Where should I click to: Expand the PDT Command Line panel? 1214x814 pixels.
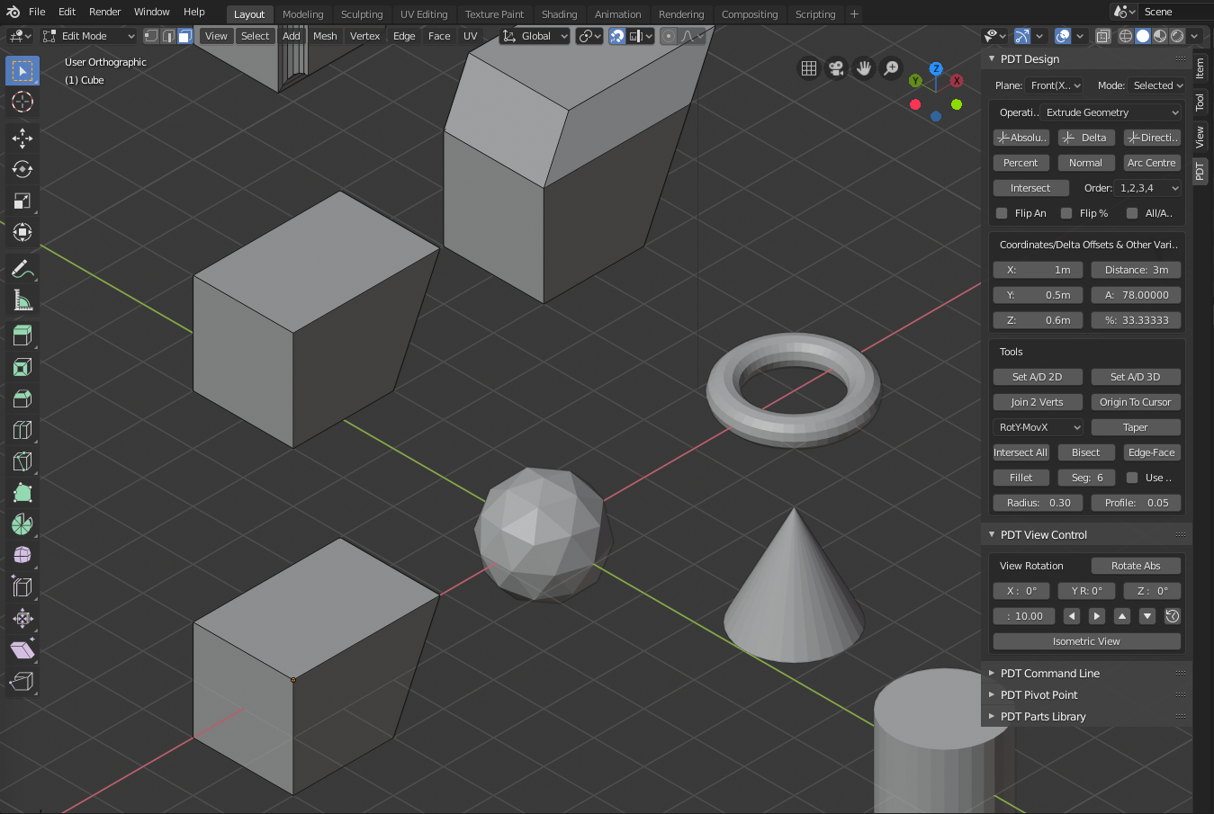(1049, 673)
